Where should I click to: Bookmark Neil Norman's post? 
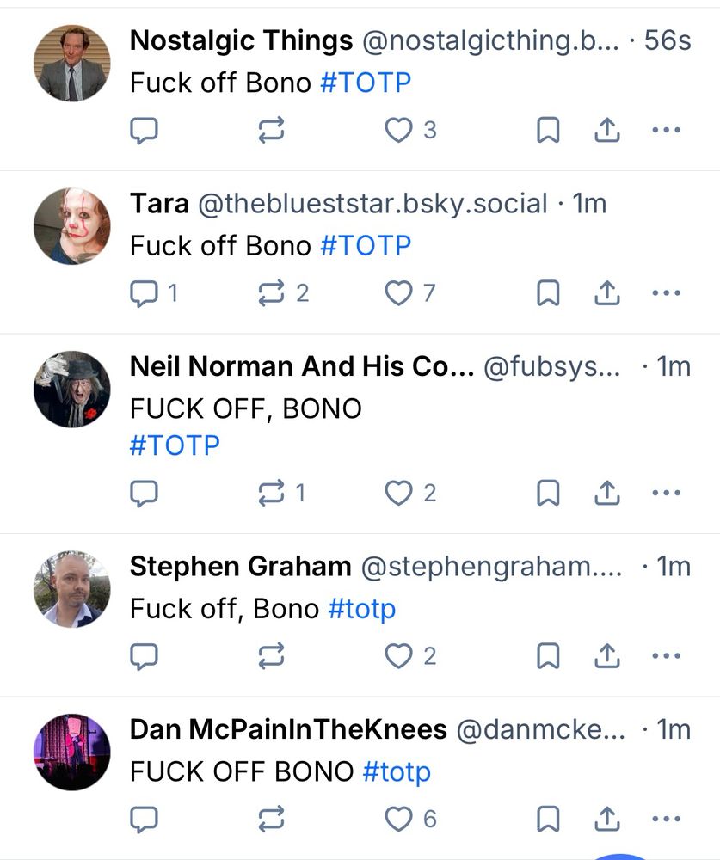(x=548, y=494)
